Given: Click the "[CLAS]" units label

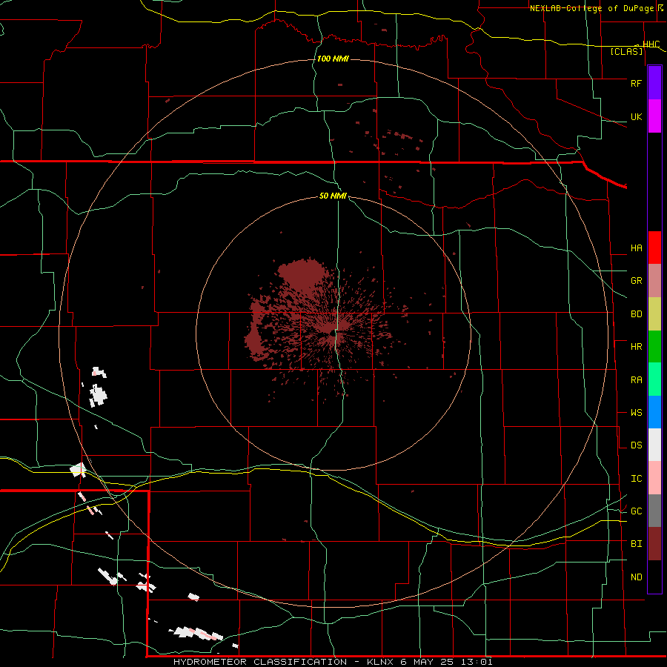Looking at the screenshot, I should pyautogui.click(x=626, y=51).
